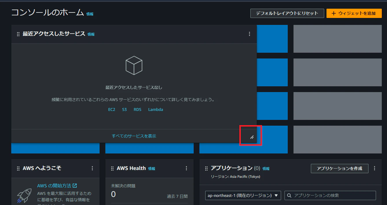387x205 pixels.
Task: Click the アプリケーション widget options icon
Action: (x=375, y=168)
